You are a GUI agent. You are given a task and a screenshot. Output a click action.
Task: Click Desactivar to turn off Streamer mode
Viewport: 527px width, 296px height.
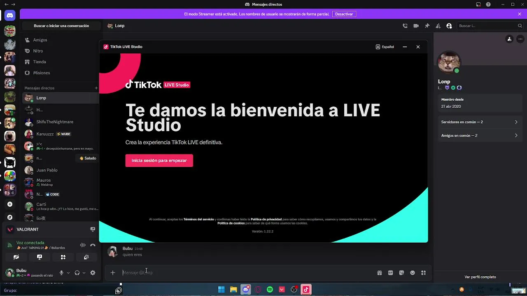pos(344,14)
